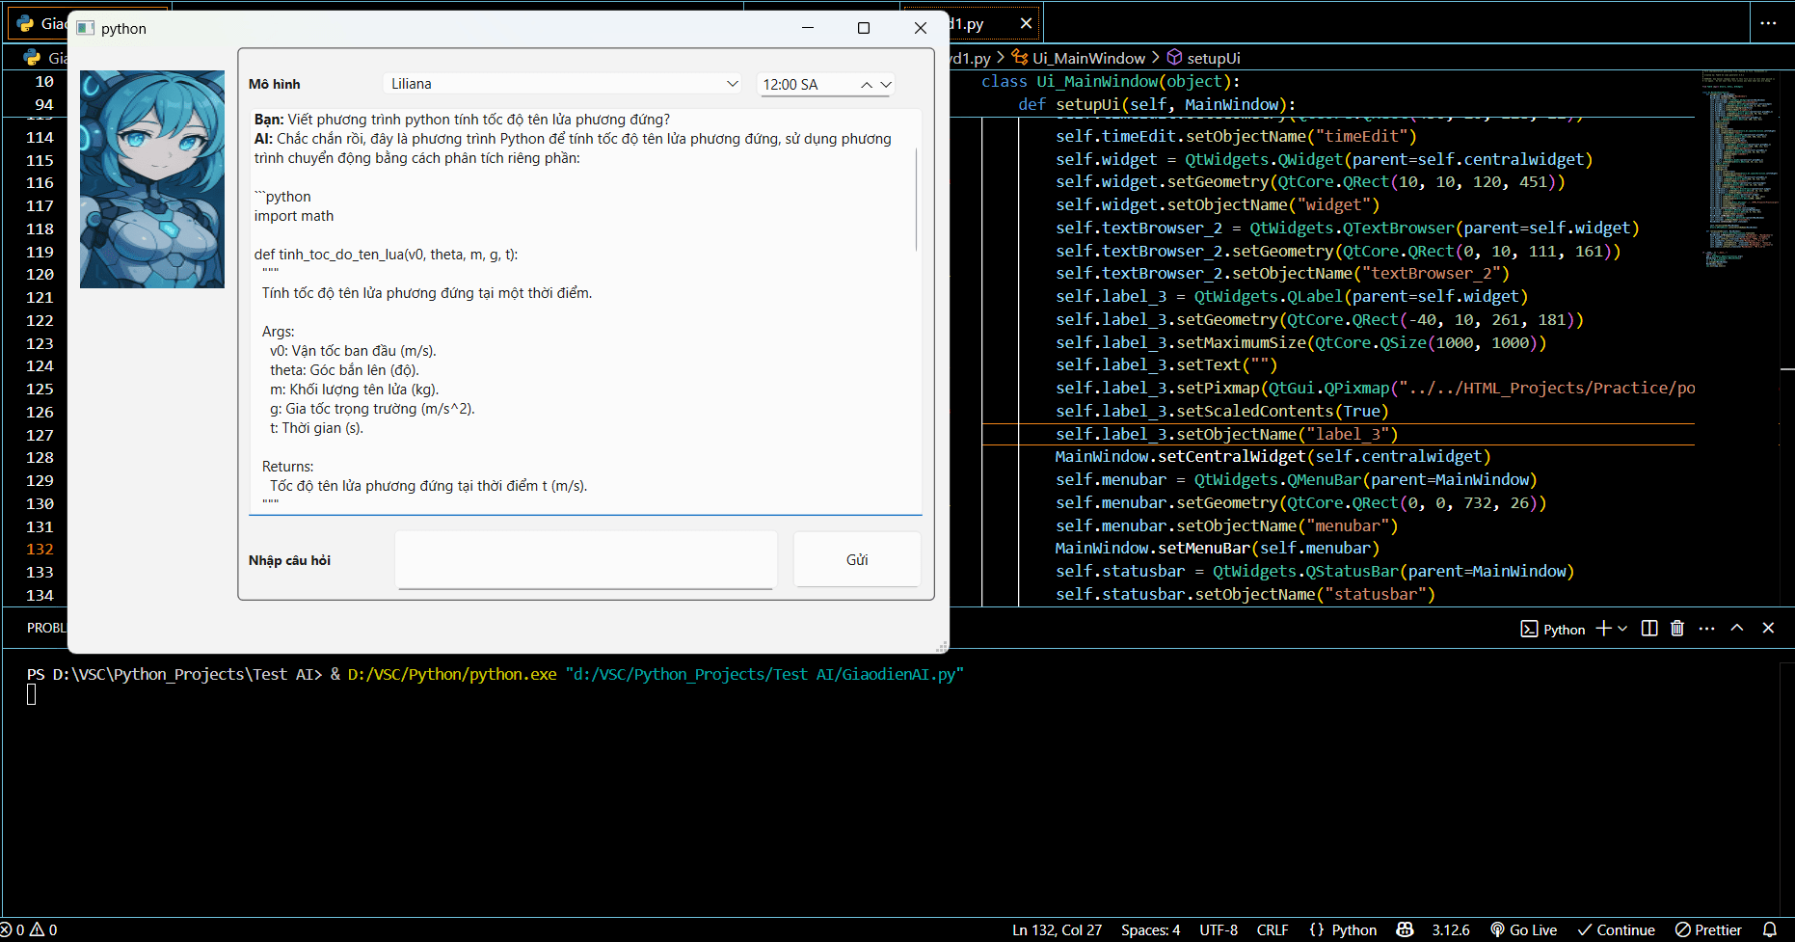This screenshot has height=942, width=1795.
Task: Split the terminal panel
Action: click(x=1649, y=629)
